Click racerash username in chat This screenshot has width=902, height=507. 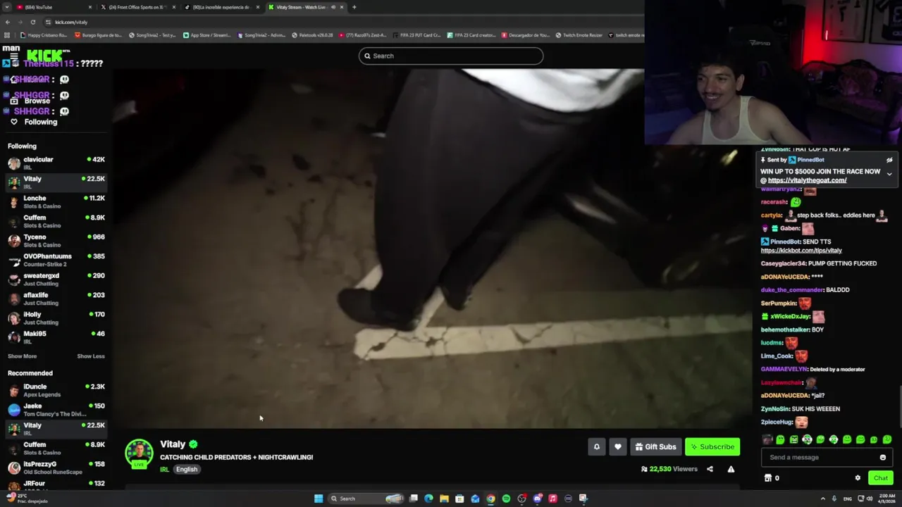773,202
